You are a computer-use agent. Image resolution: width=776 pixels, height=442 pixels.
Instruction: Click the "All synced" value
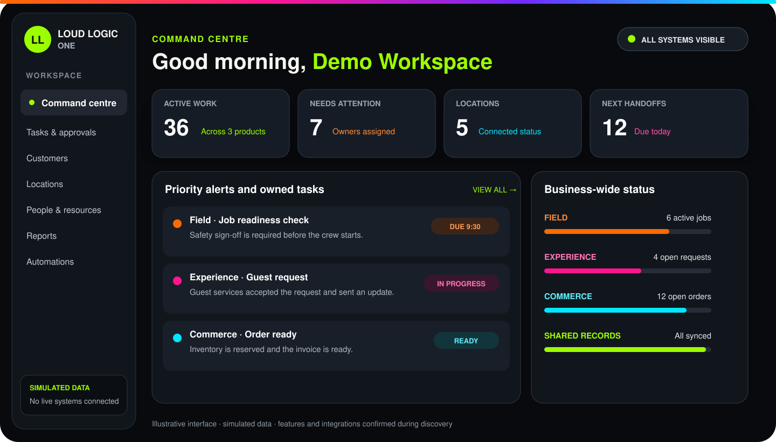tap(693, 336)
